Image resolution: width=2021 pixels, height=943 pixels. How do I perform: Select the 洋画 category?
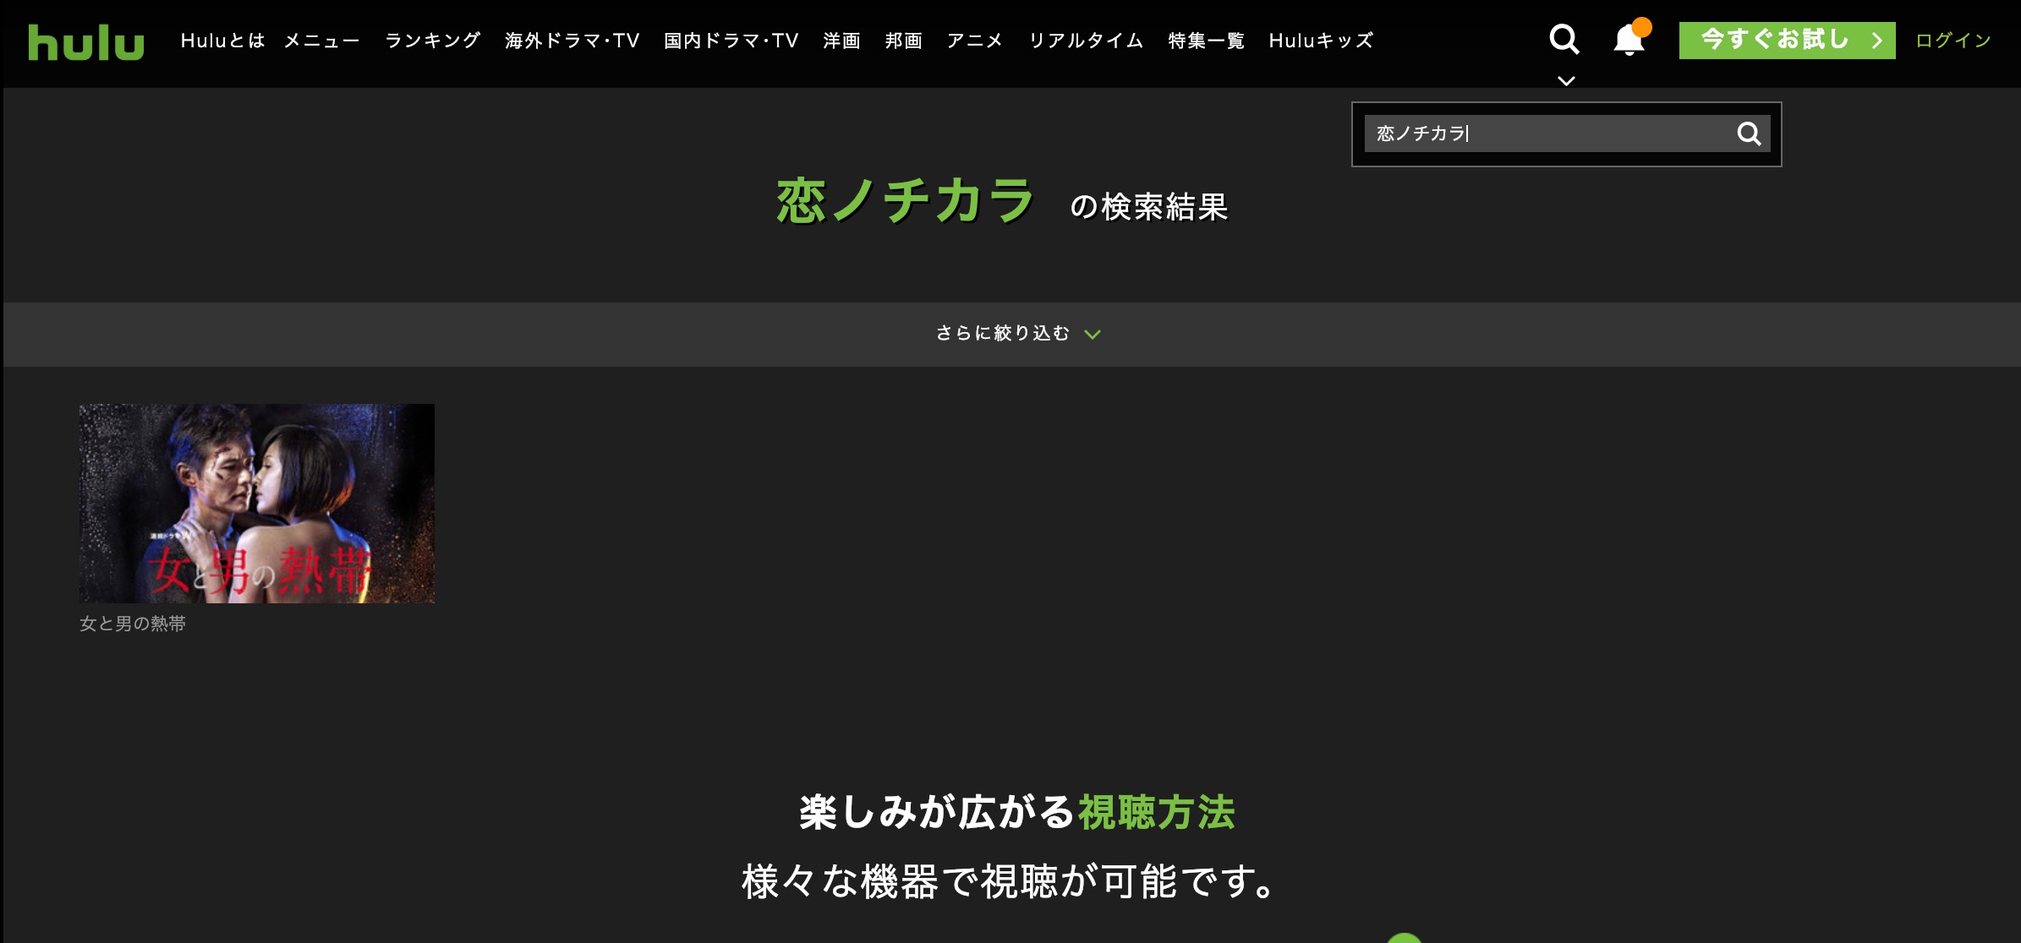[x=841, y=41]
